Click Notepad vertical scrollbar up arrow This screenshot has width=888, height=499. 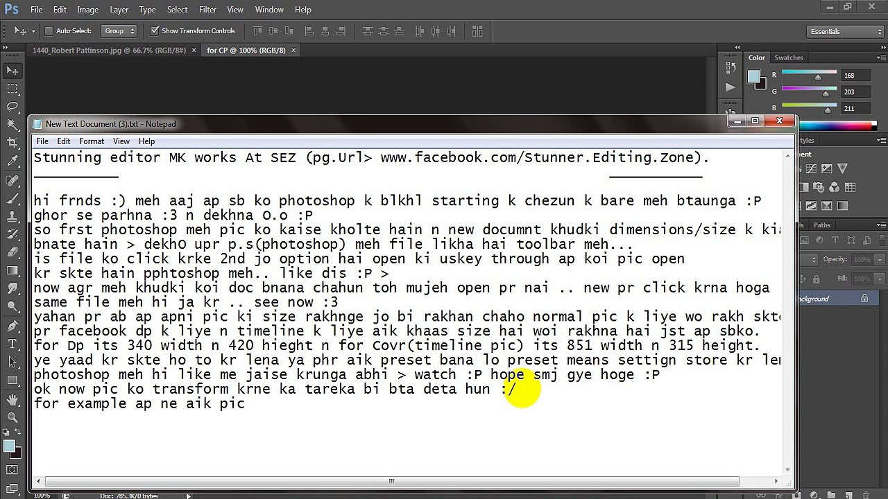click(x=788, y=157)
